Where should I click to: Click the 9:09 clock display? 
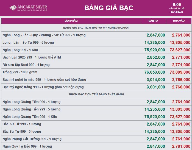point(177,4)
